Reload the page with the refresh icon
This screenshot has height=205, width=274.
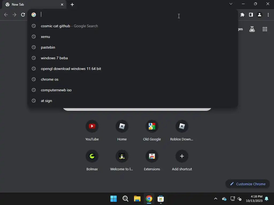tap(23, 15)
